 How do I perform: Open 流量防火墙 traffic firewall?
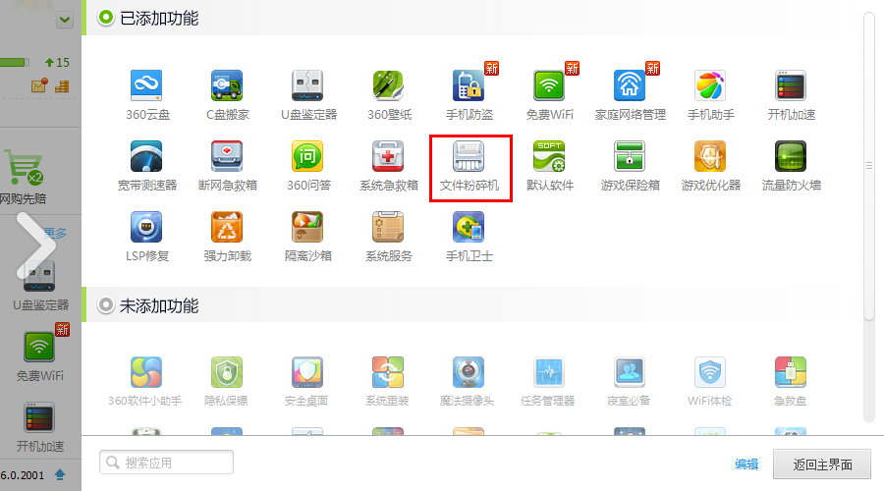pos(791,166)
